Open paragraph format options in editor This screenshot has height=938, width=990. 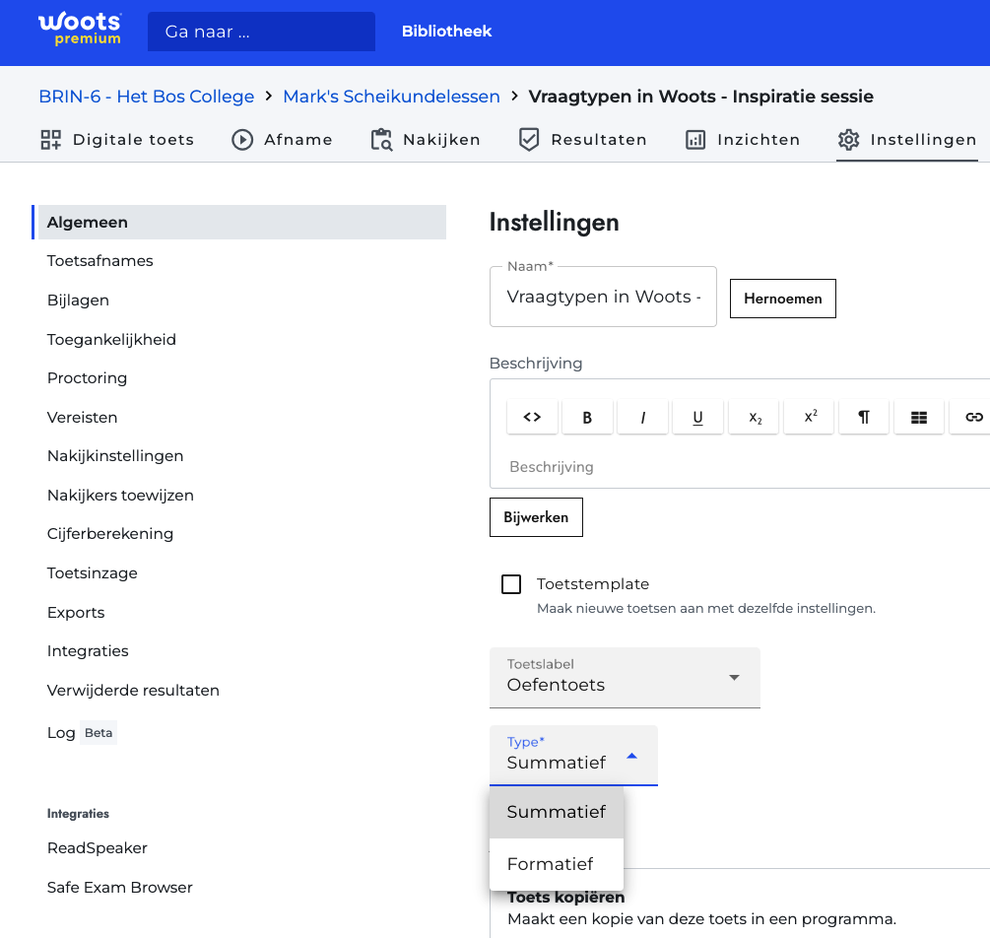864,417
